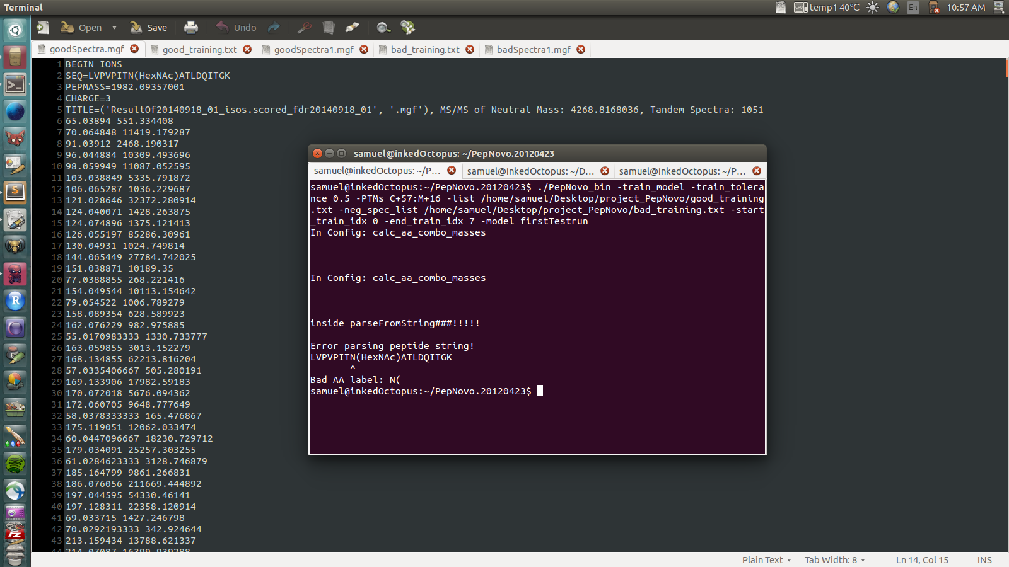Close the good_training.txt tab
This screenshot has height=567, width=1009.
pos(247,50)
